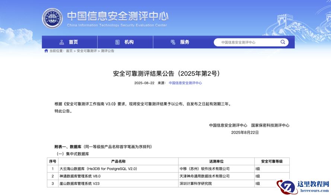Click the site title 中国信息安全测评中心
The image size is (331, 195).
click(118, 16)
